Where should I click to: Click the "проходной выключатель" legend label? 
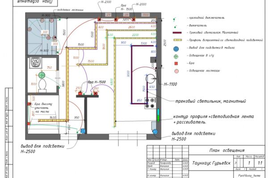206,18
